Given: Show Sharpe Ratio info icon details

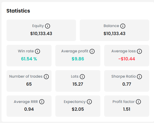Looking at the screenshot, I should tap(139, 77).
